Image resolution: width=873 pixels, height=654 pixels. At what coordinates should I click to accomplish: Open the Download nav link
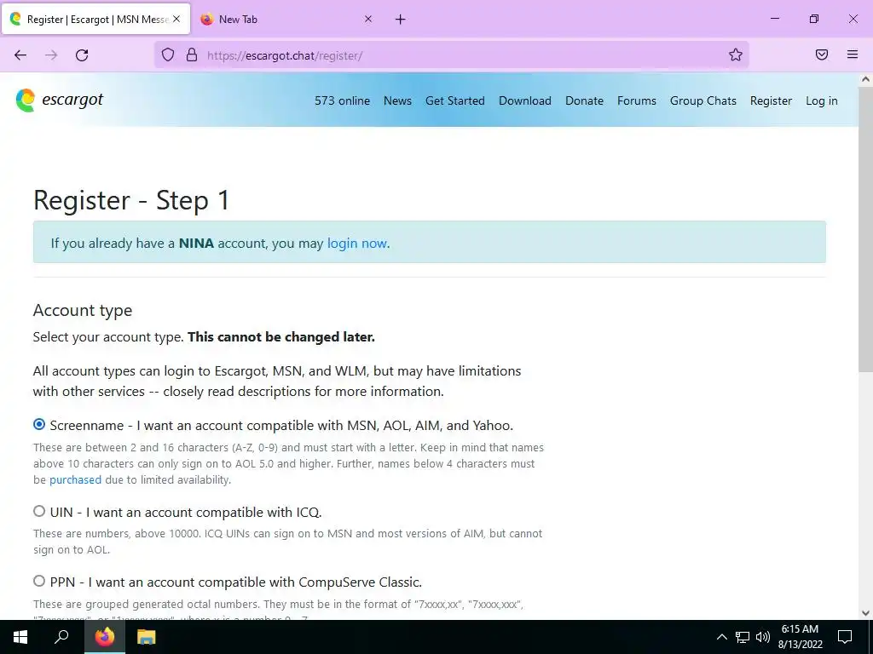click(x=525, y=100)
